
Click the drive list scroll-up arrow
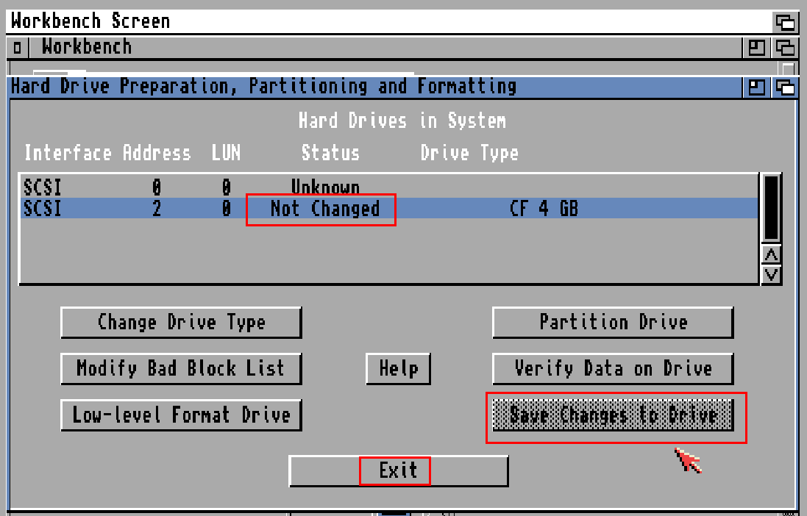[771, 254]
